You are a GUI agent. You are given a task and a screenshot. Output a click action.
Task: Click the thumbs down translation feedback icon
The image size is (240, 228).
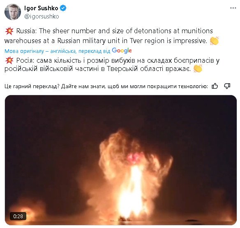227,86
